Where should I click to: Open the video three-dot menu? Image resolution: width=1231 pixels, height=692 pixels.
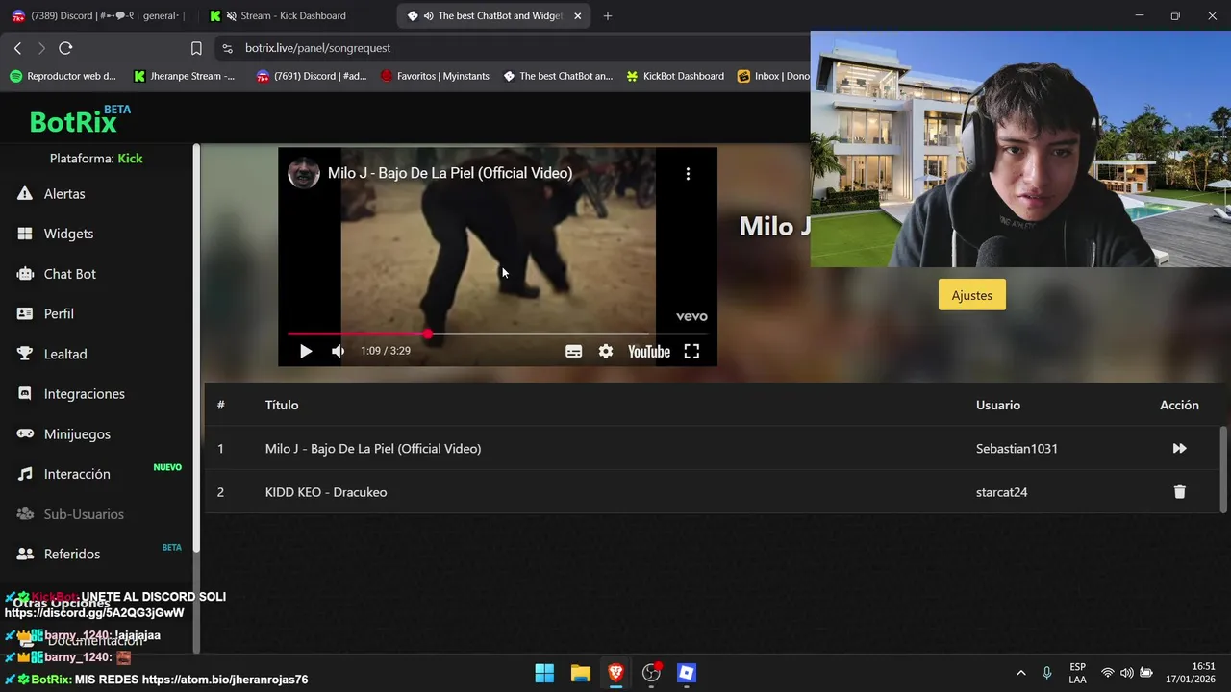click(x=688, y=174)
